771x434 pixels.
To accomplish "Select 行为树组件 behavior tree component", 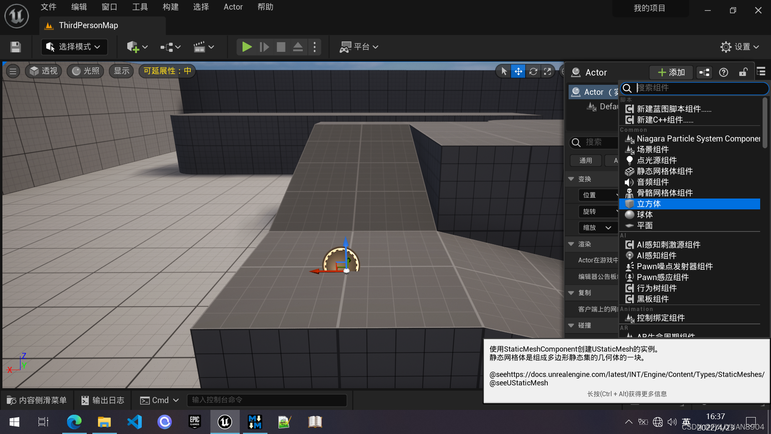I will pyautogui.click(x=689, y=289).
